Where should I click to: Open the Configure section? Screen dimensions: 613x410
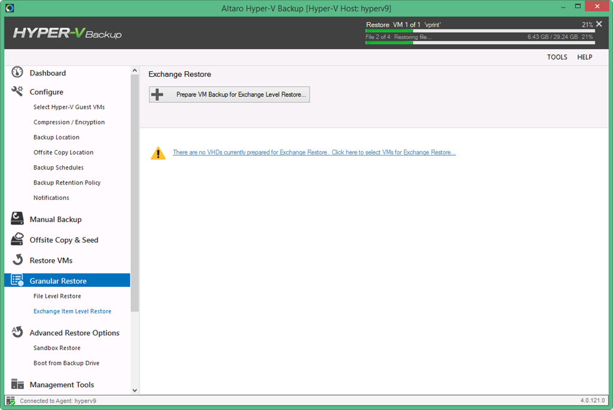coord(47,92)
